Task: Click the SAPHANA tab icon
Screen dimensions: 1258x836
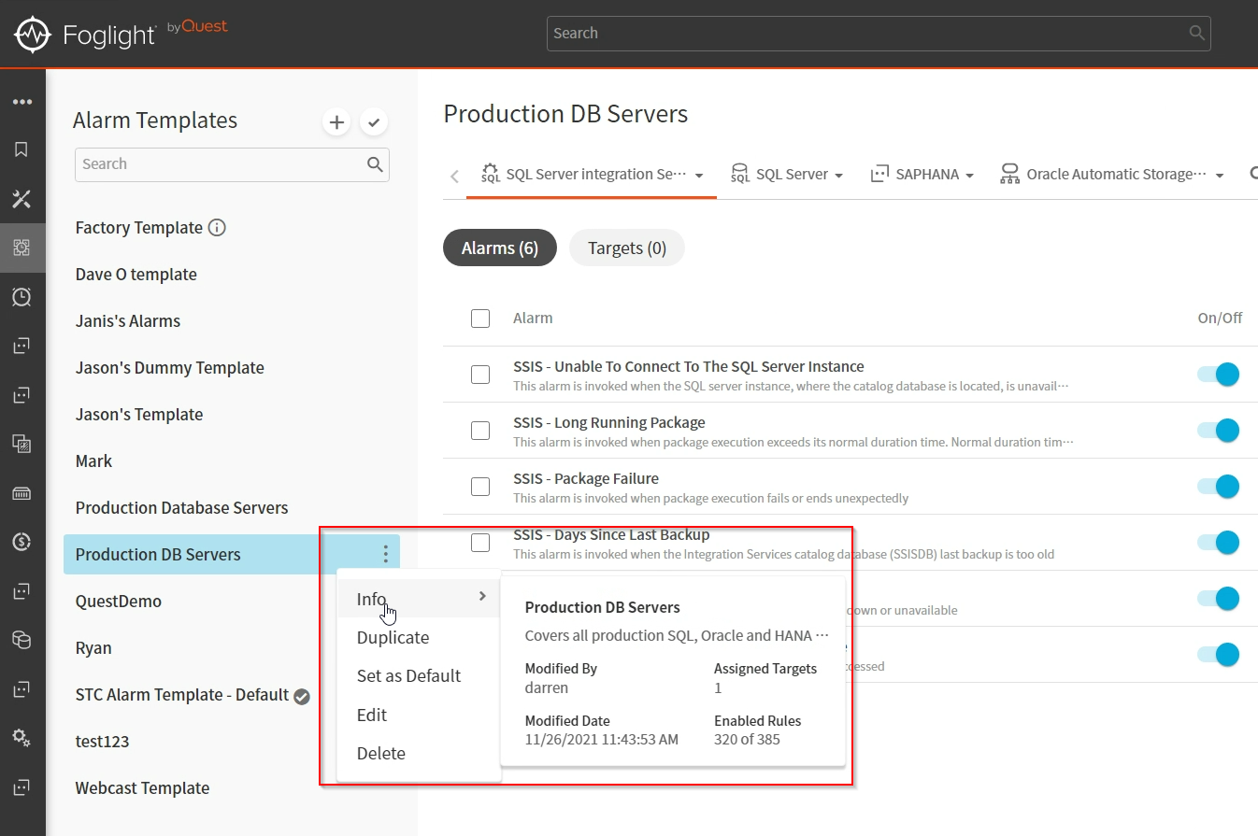Action: pyautogui.click(x=879, y=174)
